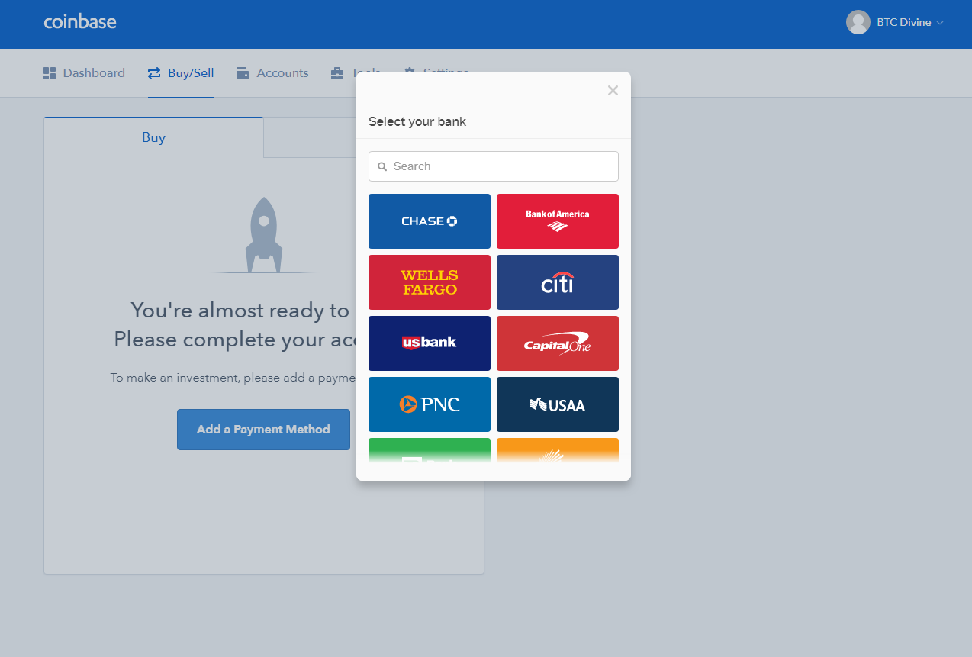Open the Dashboard tab
This screenshot has height=657, width=972.
(84, 73)
